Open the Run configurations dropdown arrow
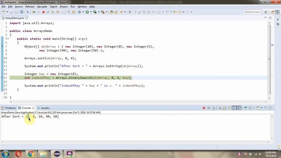This screenshot has width=281, height=158. [x=91, y=12]
